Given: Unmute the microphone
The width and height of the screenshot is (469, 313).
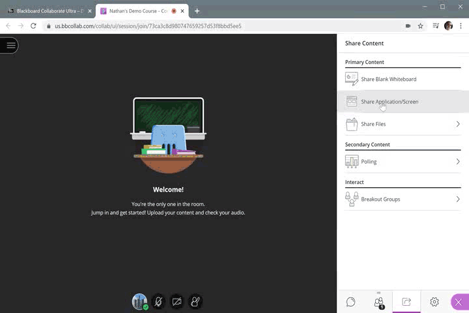Looking at the screenshot, I should pos(158,301).
